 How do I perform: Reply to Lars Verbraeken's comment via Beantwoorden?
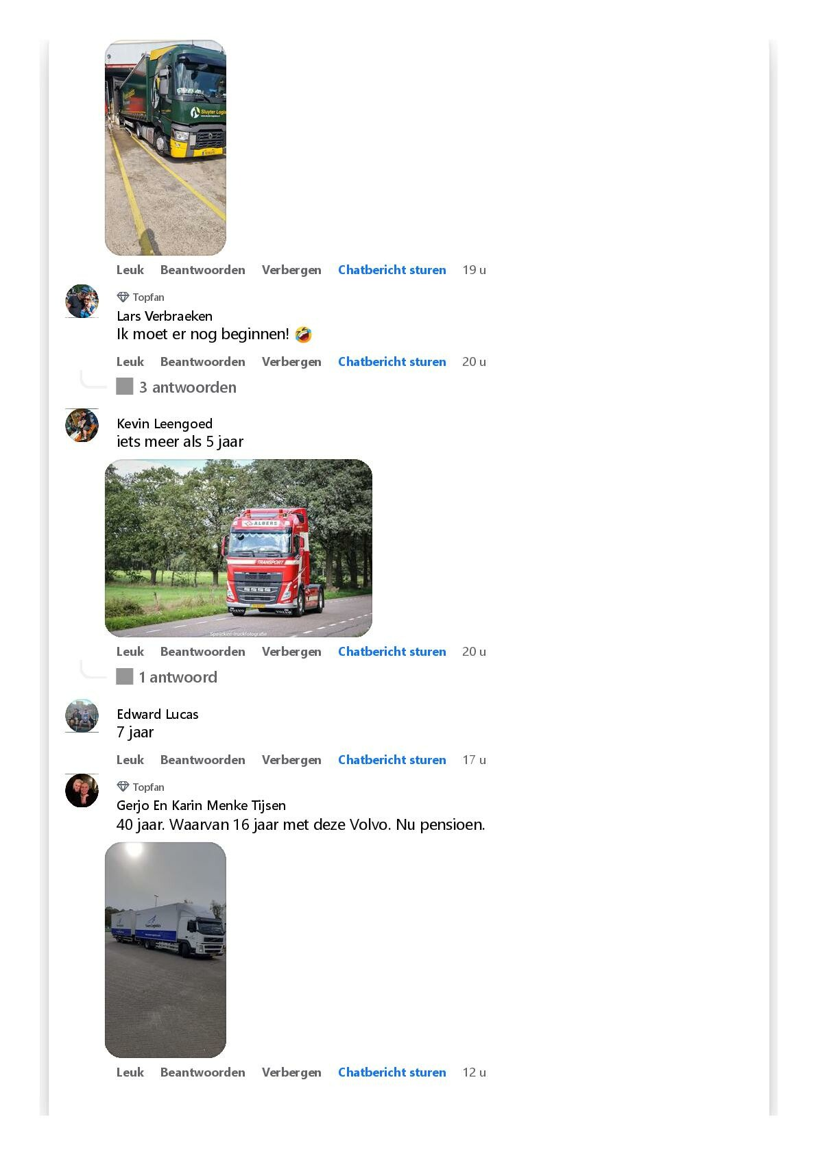202,362
